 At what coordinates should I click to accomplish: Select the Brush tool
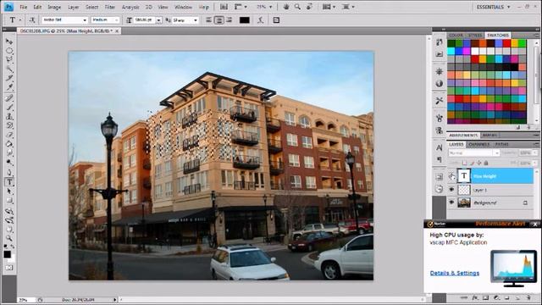9,108
